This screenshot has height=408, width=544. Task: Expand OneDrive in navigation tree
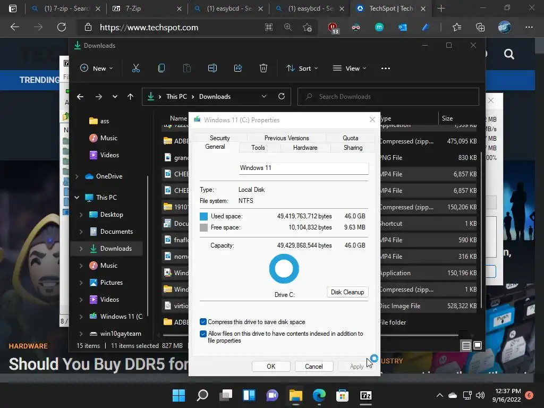76,176
